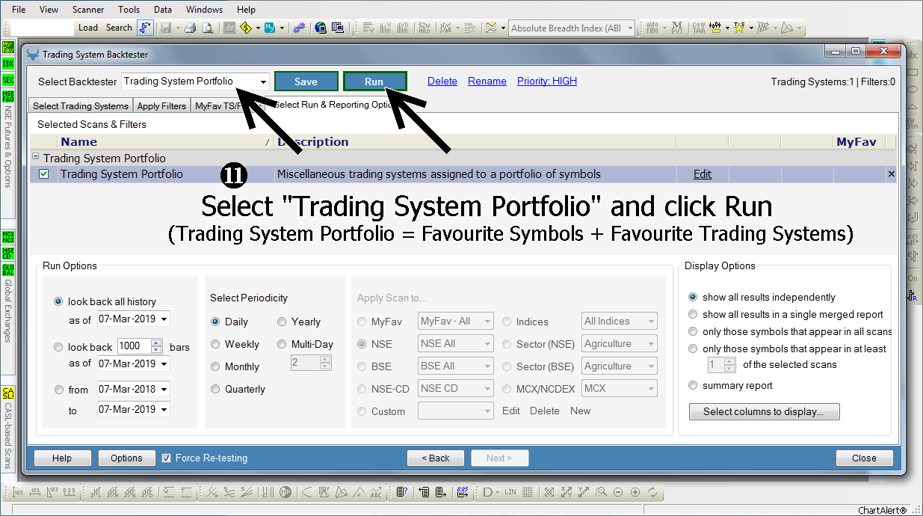
Task: Click the Priority: HIGH link
Action: point(547,81)
